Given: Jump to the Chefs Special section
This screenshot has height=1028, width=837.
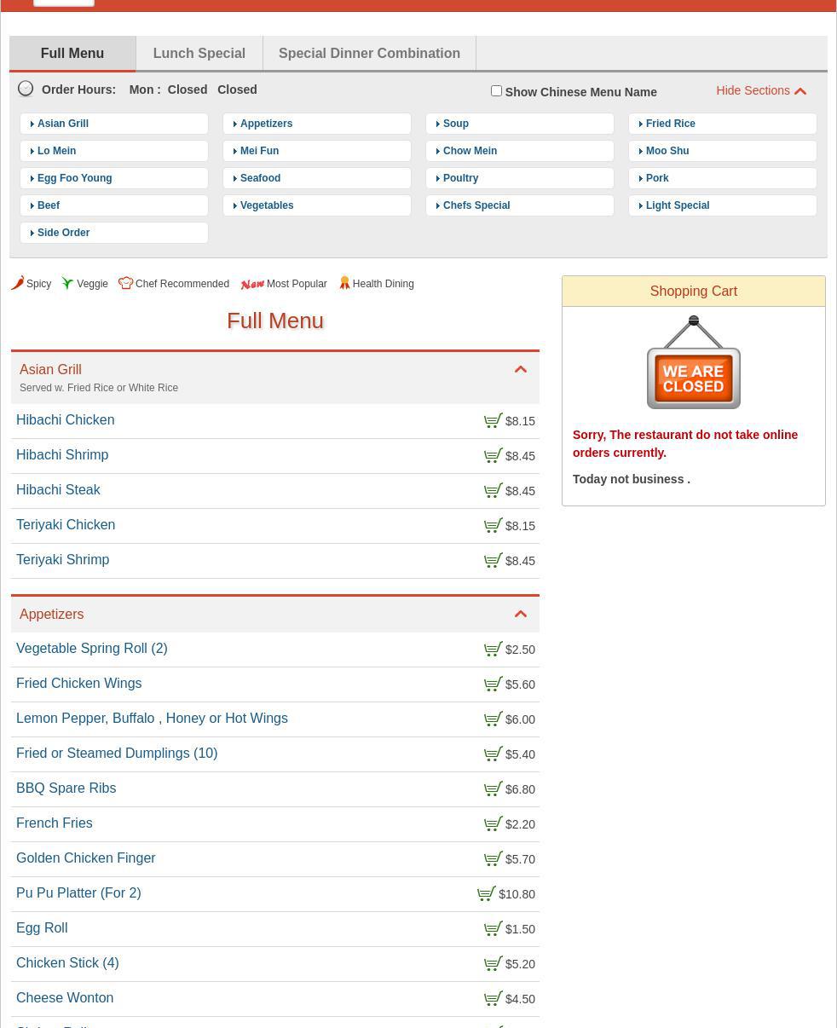Looking at the screenshot, I should tap(476, 205).
